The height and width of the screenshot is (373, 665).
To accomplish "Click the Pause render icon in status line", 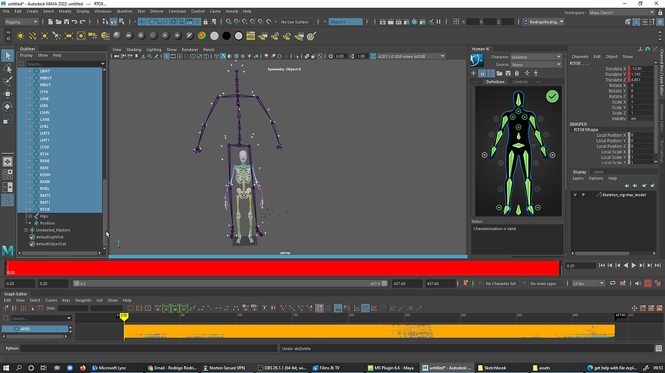I will tap(439, 22).
